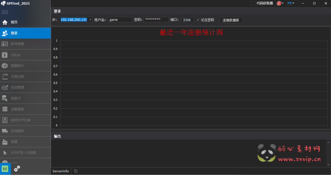Click the 账号管理 account management icon
331x175 pixels.
(x=5, y=44)
